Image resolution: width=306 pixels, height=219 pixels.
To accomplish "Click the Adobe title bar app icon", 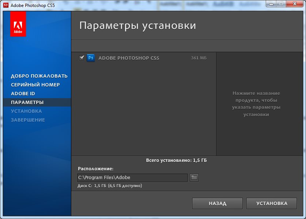I will point(6,5).
